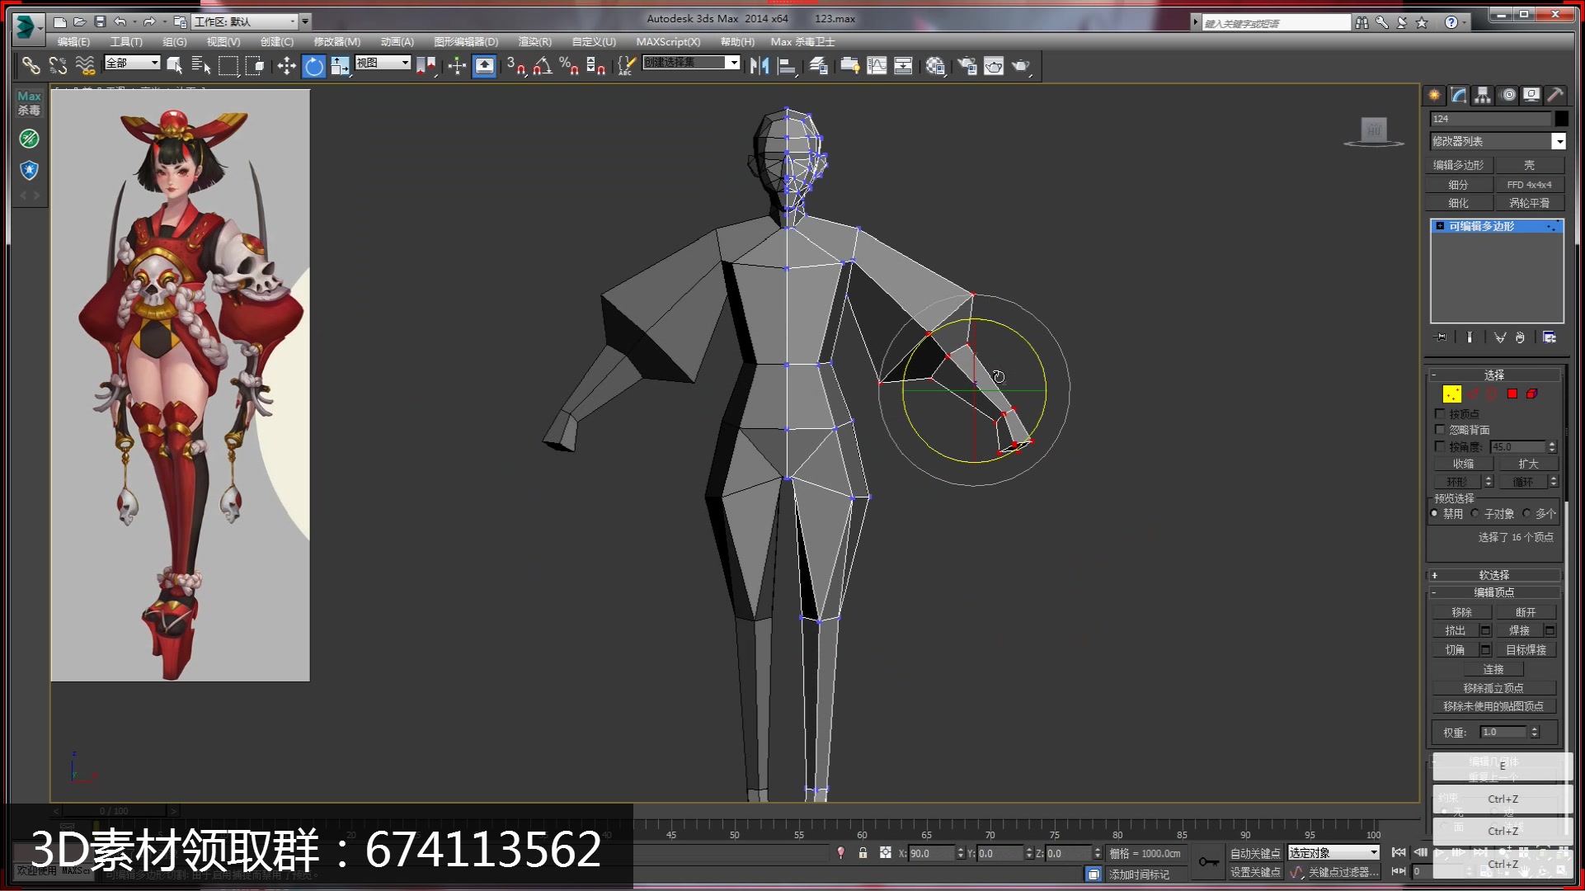Click the Unlink Selection icon
Screen dimensions: 1585x891
58,65
